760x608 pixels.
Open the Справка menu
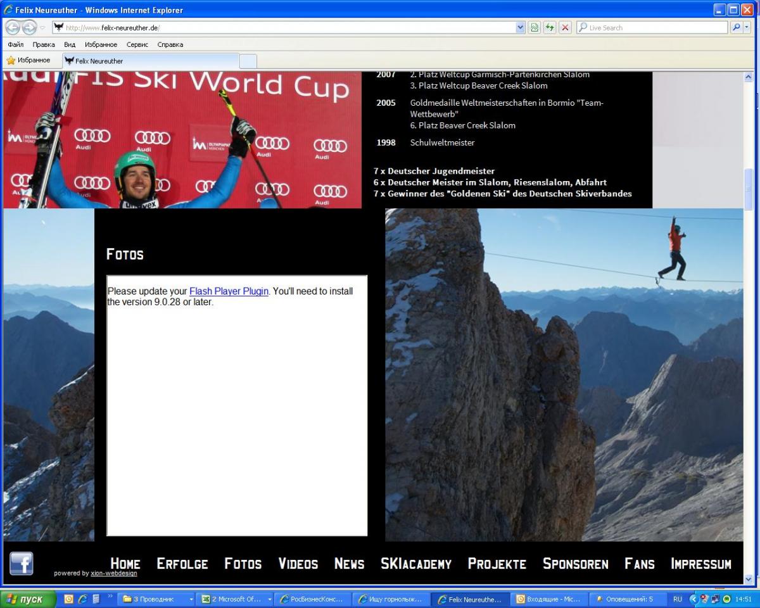(170, 44)
